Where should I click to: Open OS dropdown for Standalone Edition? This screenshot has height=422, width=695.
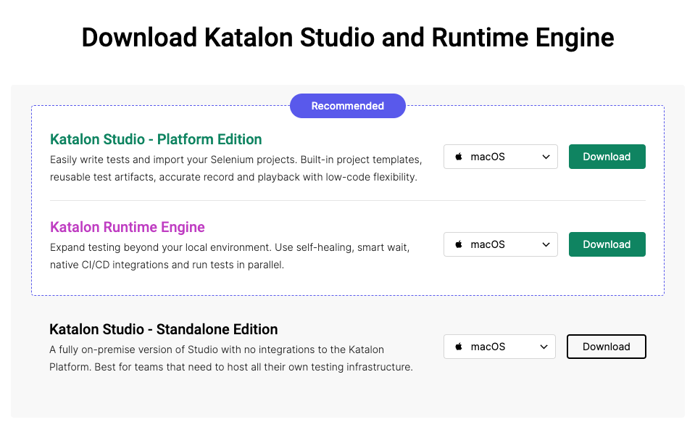[x=499, y=347]
